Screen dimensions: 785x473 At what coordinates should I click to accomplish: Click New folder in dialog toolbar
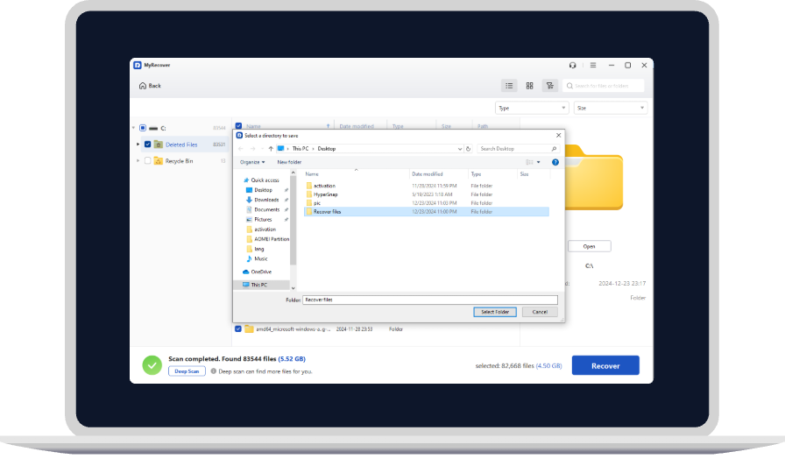point(289,162)
